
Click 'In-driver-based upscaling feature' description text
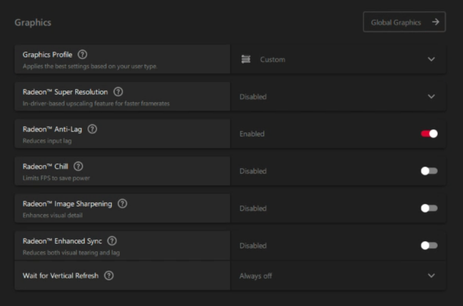(x=96, y=104)
